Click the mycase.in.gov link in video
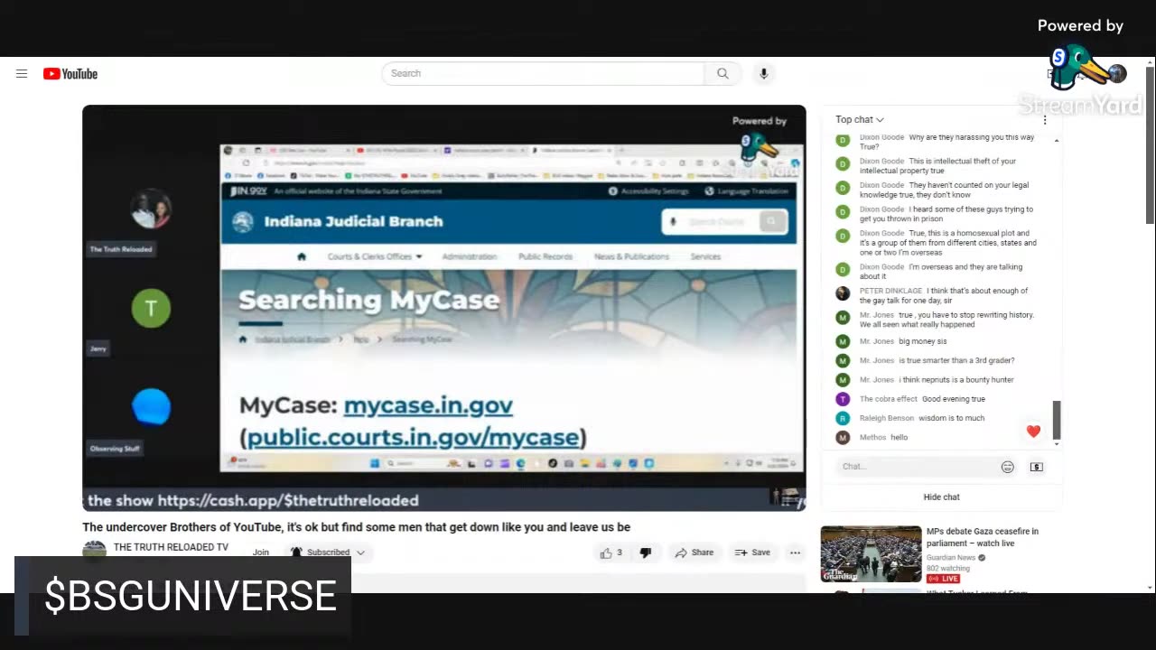Screen dimensions: 1156x650 [428, 405]
